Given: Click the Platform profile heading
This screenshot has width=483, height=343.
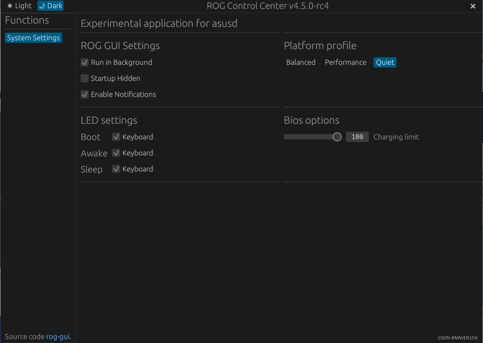Looking at the screenshot, I should (x=320, y=46).
